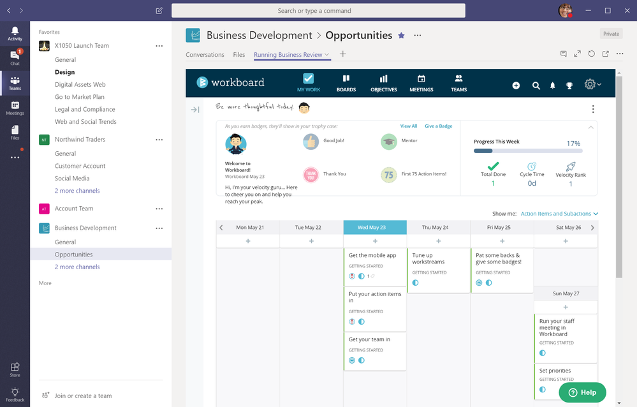Open X1050 Launch Team more options
The image size is (637, 407).
click(x=159, y=46)
